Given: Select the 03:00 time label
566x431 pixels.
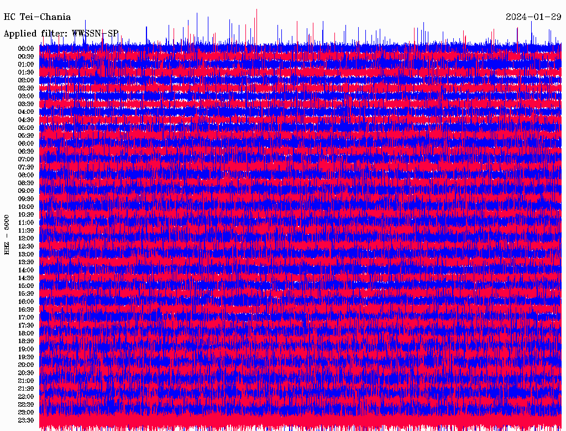Looking at the screenshot, I should [26, 96].
